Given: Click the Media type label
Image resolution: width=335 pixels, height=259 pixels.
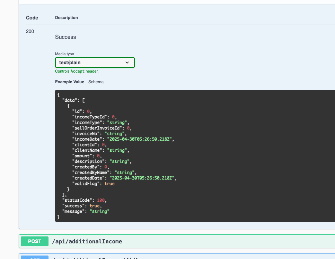Looking at the screenshot, I should pyautogui.click(x=64, y=54).
